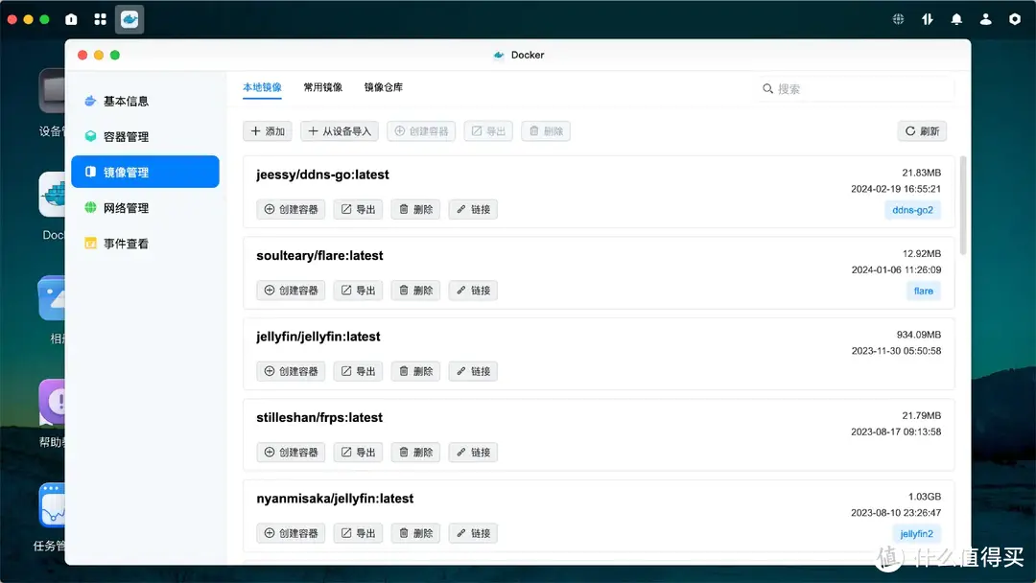Click the flare container tag
Screen dimensions: 1036x583
923,291
